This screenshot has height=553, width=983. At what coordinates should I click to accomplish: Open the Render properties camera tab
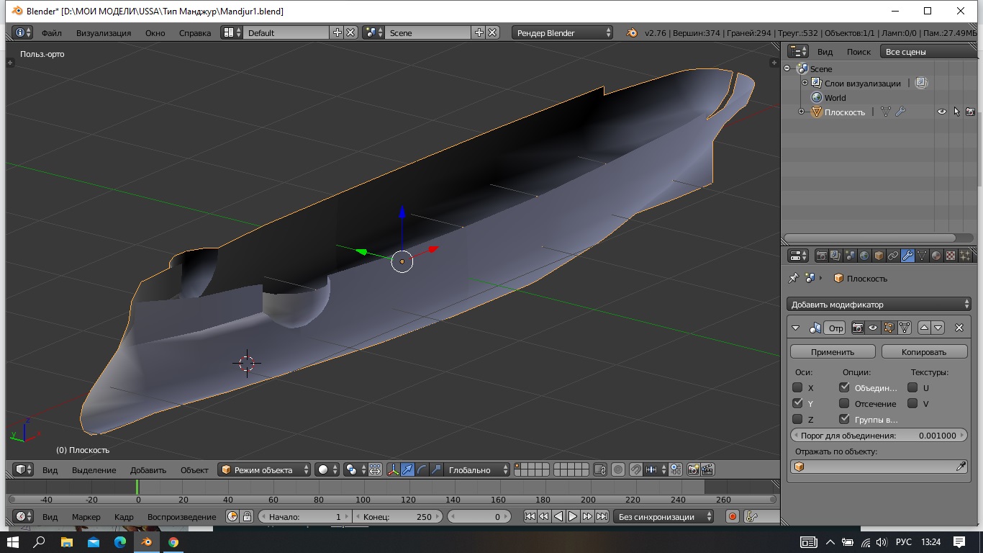coord(821,256)
